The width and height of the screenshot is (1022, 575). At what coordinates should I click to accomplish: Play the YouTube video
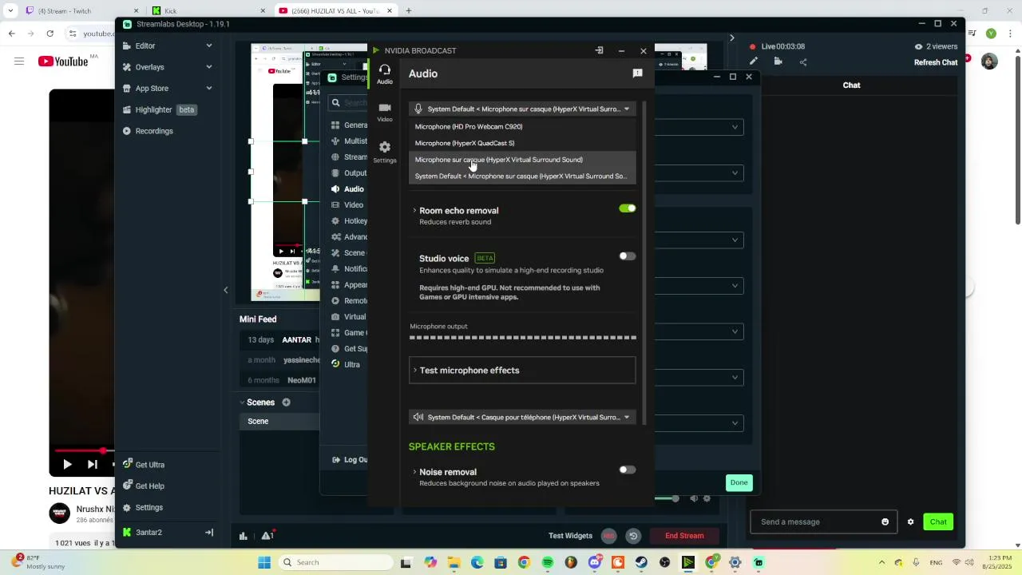click(x=67, y=464)
